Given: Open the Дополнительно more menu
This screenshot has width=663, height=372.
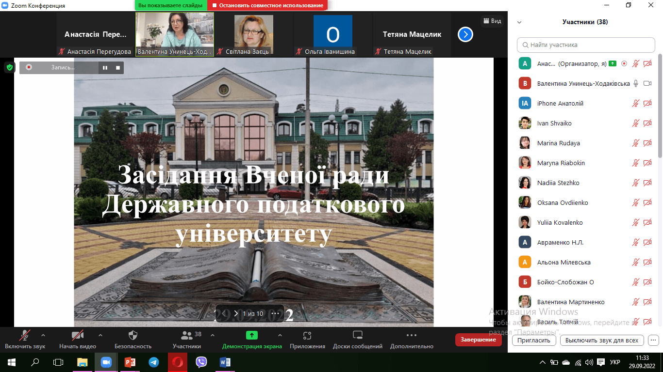Looking at the screenshot, I should (412, 340).
